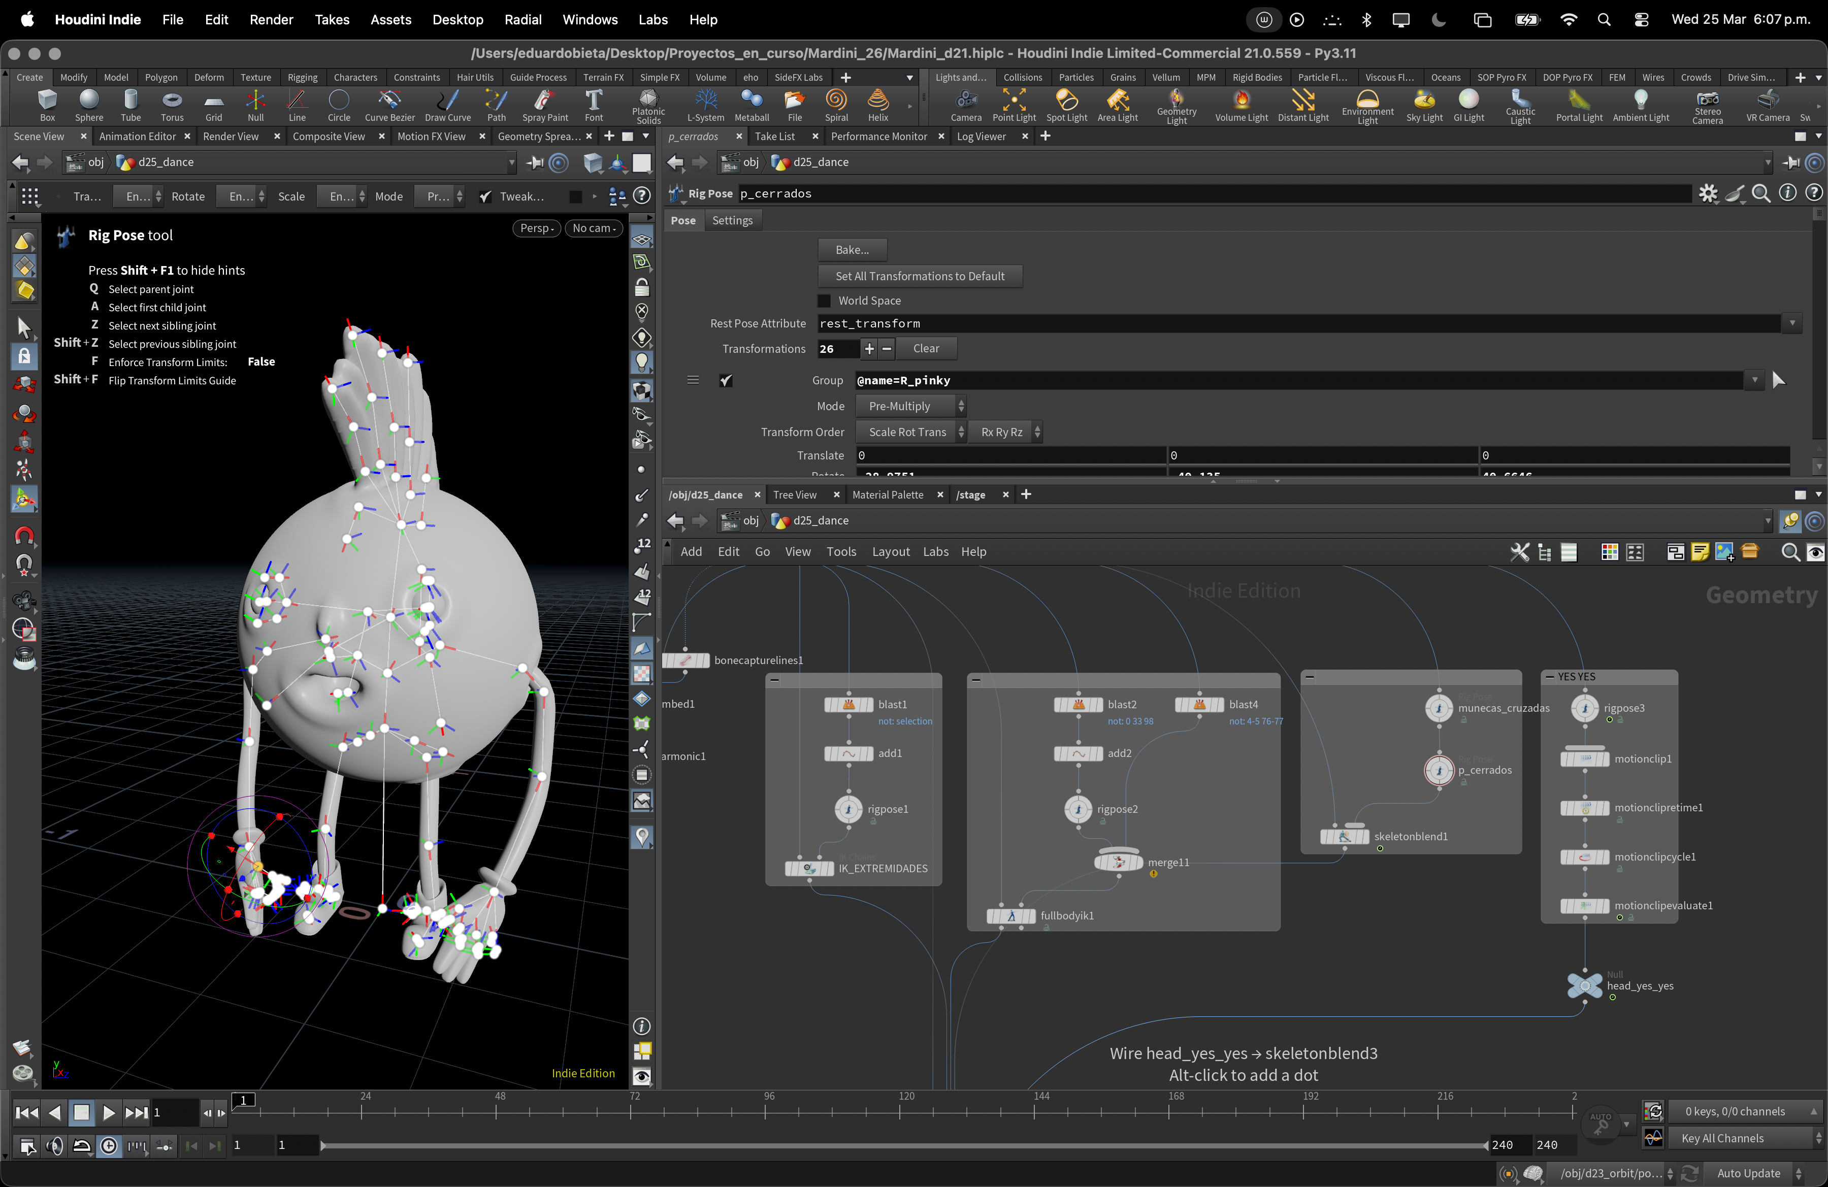Viewport: 1828px width, 1187px height.
Task: Click the rigpose1 node icon
Action: (x=848, y=809)
